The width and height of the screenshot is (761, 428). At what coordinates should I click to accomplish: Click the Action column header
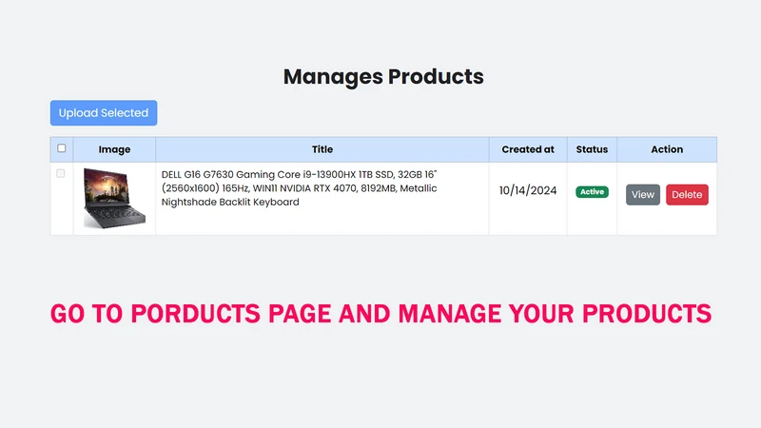coord(667,149)
